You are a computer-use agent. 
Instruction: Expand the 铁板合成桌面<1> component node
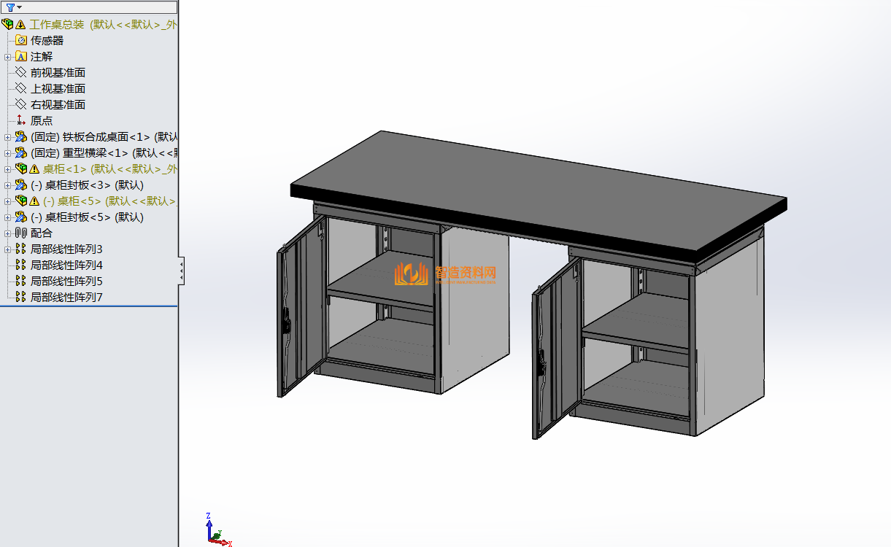point(8,136)
